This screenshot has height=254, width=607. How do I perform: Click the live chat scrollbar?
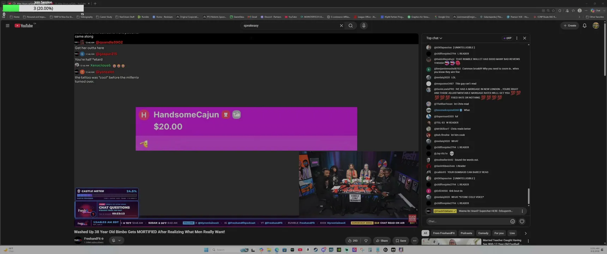tap(528, 196)
